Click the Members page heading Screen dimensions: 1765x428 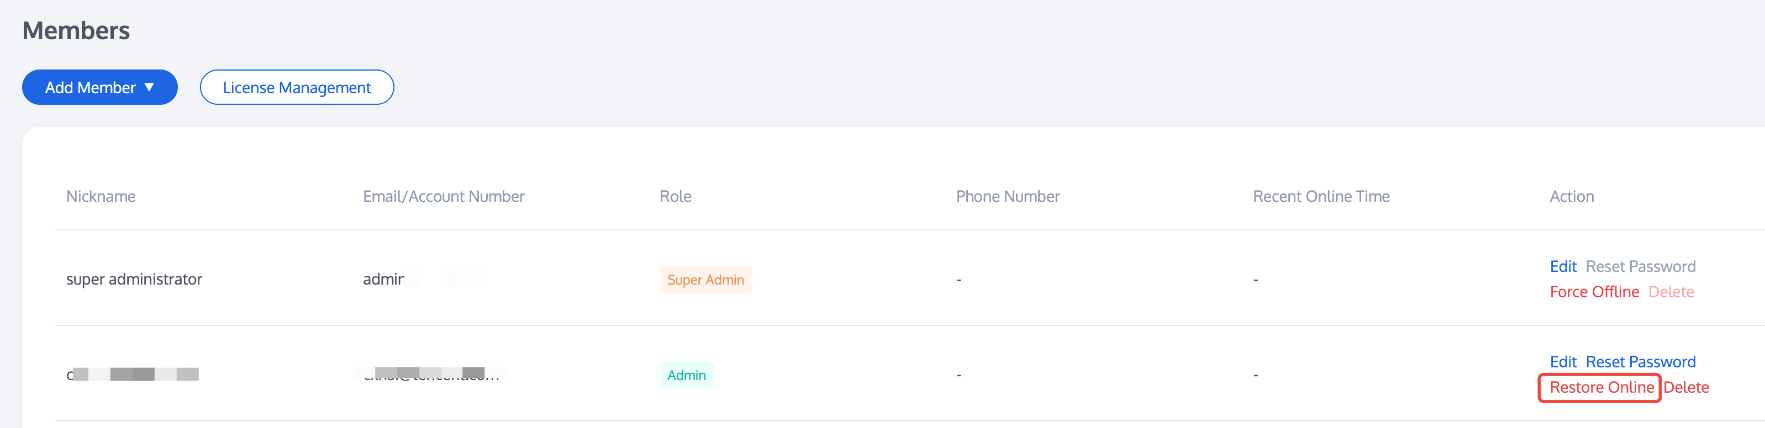click(76, 31)
